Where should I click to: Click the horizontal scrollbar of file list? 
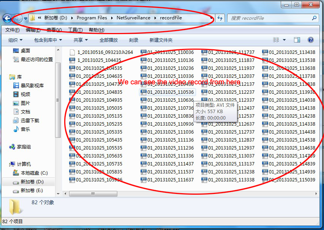(x=93, y=194)
